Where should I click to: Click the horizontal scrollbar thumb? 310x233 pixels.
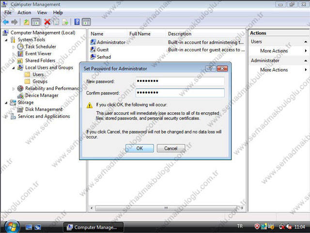coord(166,208)
